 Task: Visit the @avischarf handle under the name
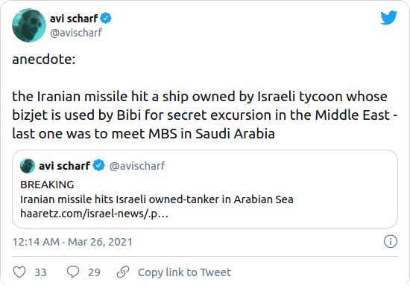click(x=76, y=33)
